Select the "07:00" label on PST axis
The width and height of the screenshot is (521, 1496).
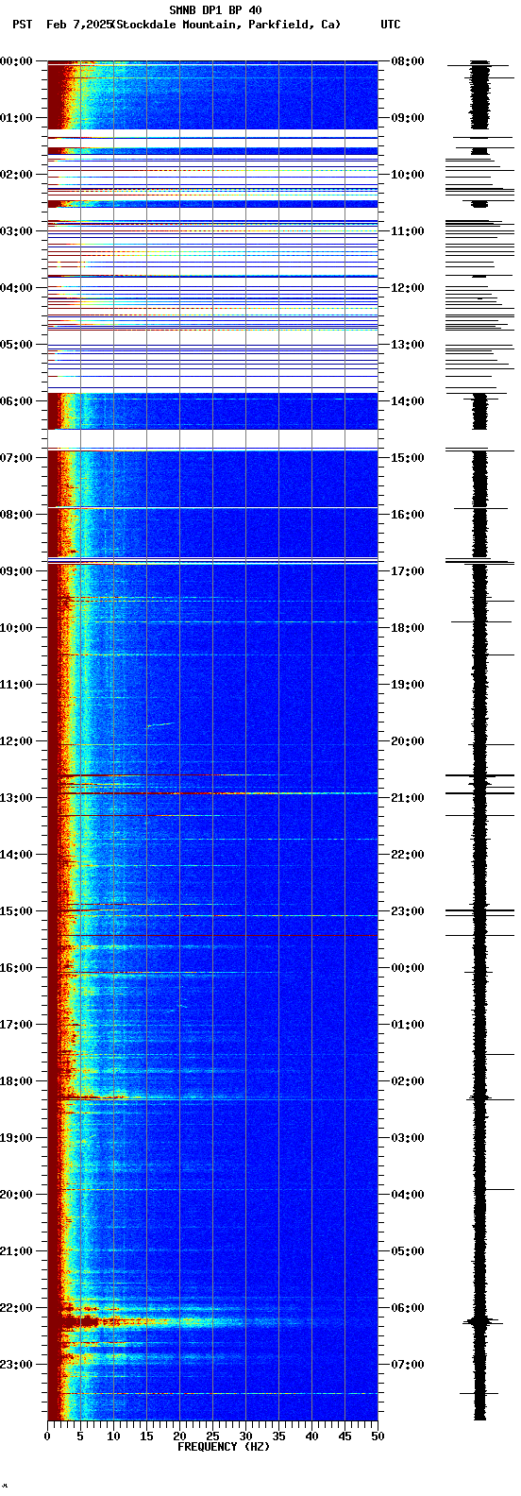pyautogui.click(x=16, y=458)
